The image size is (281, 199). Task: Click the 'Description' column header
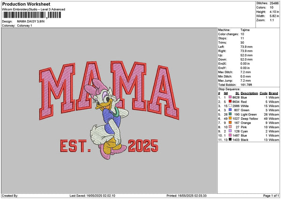pos(249,93)
